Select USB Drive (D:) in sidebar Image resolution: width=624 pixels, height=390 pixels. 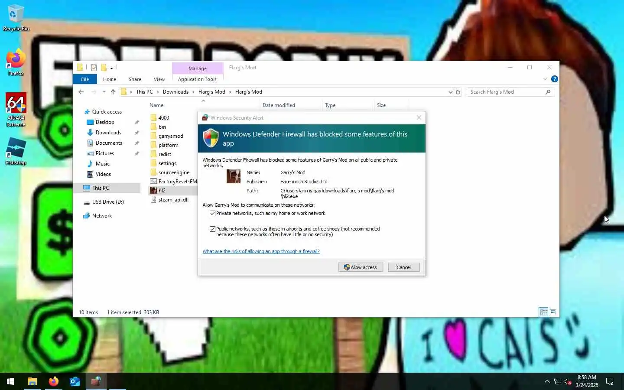click(108, 202)
